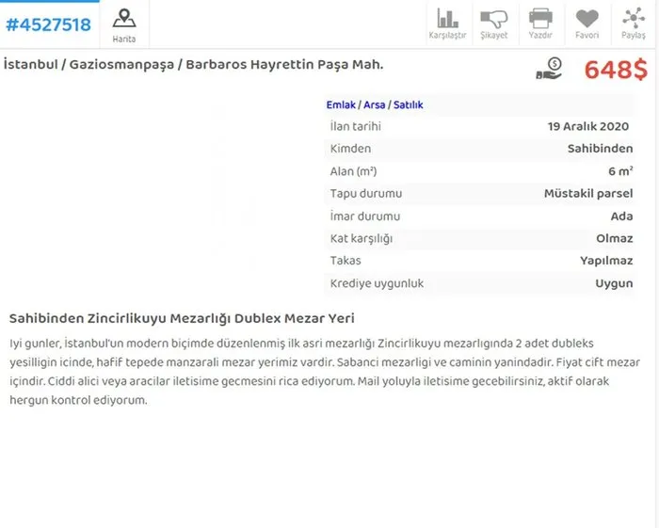Click the 648$ price text

click(x=616, y=70)
